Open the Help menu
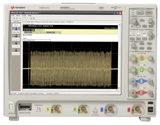The image size is (160, 125). point(30,15)
